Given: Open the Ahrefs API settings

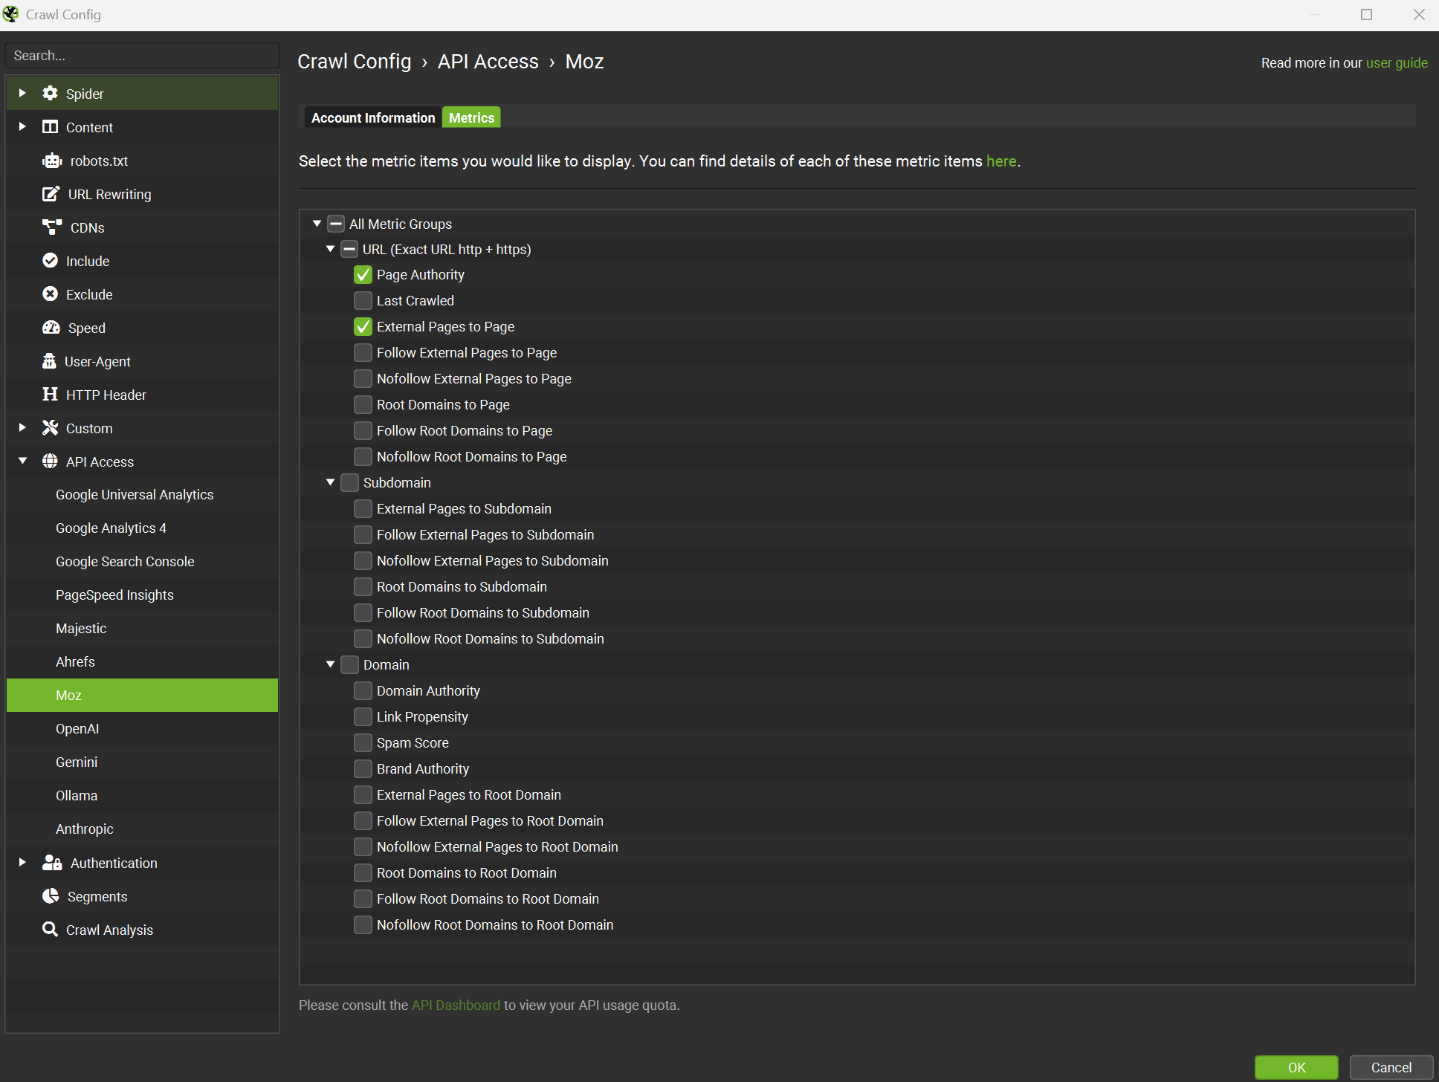Looking at the screenshot, I should coord(75,661).
